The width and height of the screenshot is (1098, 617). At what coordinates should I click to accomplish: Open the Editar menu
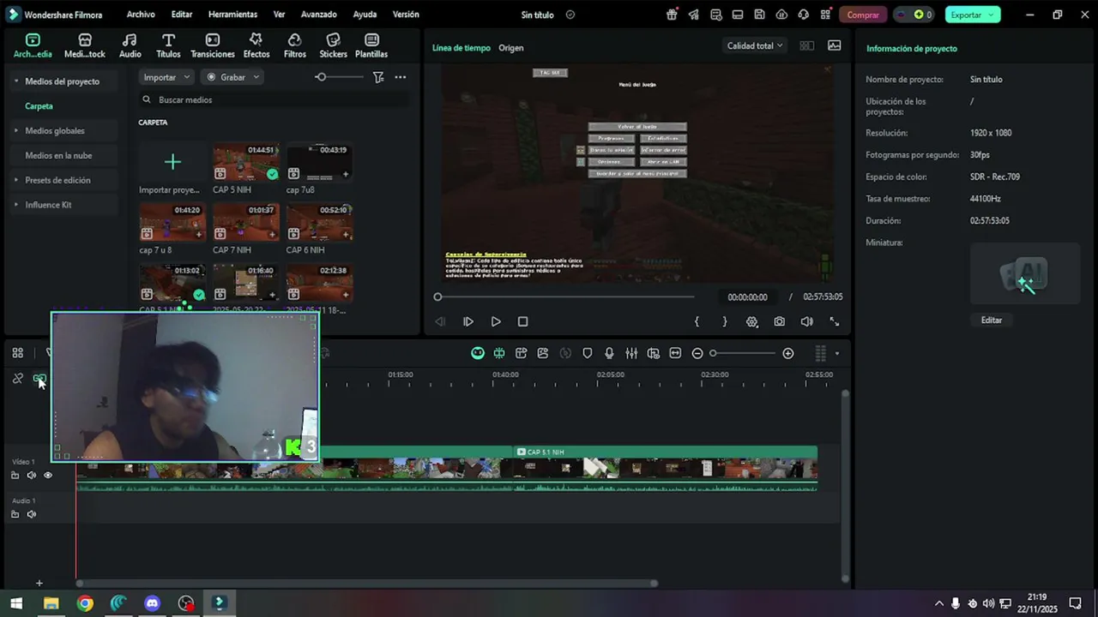point(181,15)
